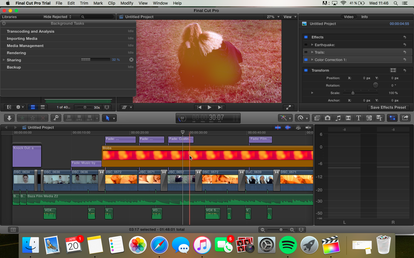Toggle the Effects checkbox in Inspector
This screenshot has width=414, height=258.
click(x=306, y=37)
